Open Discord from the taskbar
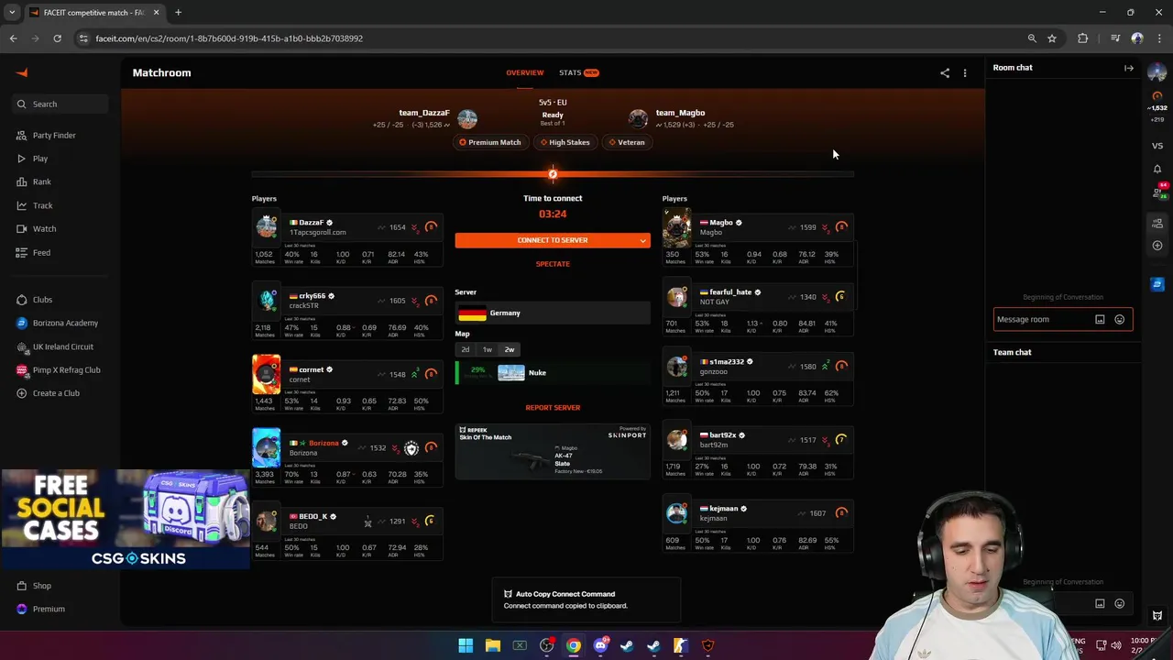Screen dimensions: 1173x660 pyautogui.click(x=600, y=645)
